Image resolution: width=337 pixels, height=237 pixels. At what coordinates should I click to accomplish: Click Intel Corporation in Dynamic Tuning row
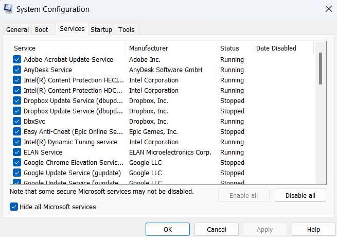point(154,142)
